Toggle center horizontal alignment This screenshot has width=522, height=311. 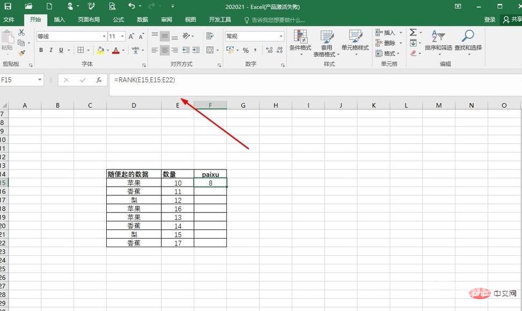click(x=165, y=50)
